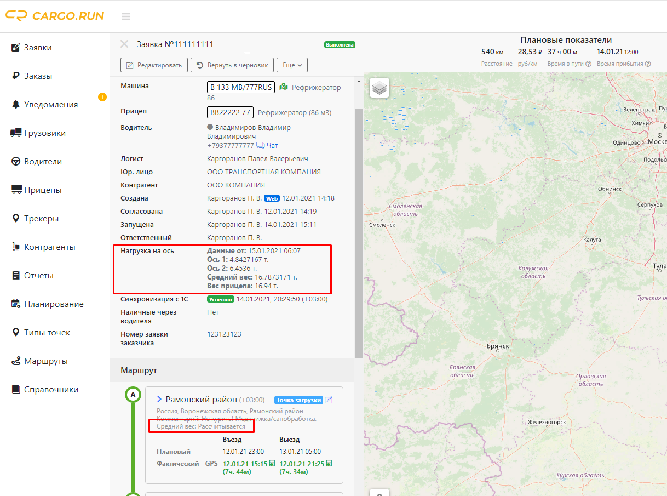Click the request details panel scrollbar

(359, 232)
